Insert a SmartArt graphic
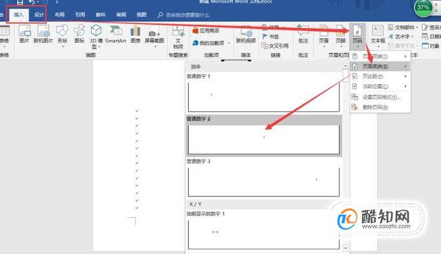 pyautogui.click(x=116, y=34)
